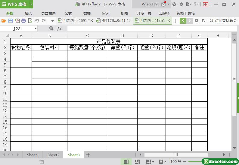Click the presentation screen icon beside tab arrows
239x165 pixels.
(197, 20)
